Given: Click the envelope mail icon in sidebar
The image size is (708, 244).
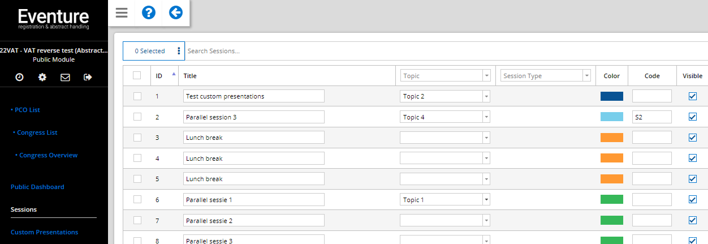Looking at the screenshot, I should click(65, 77).
